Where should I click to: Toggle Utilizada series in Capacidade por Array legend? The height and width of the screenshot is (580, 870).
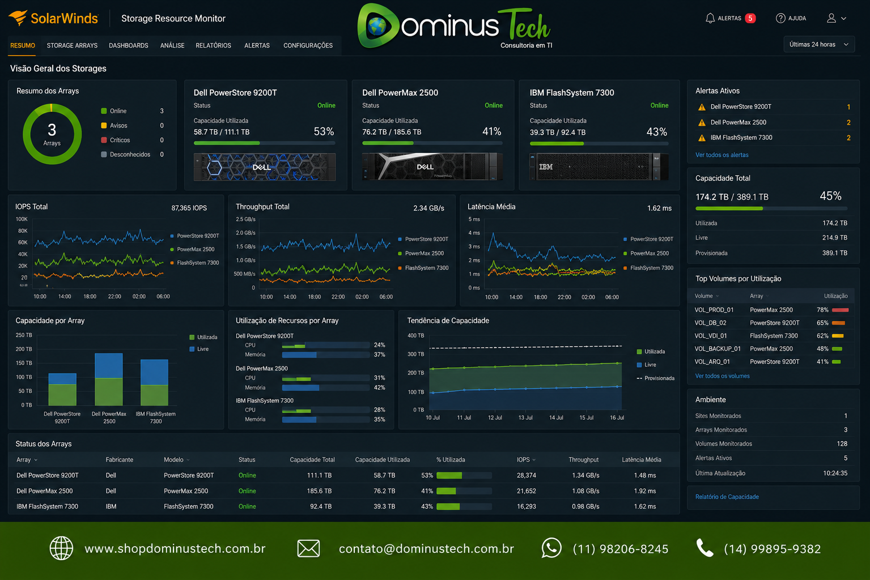[203, 337]
